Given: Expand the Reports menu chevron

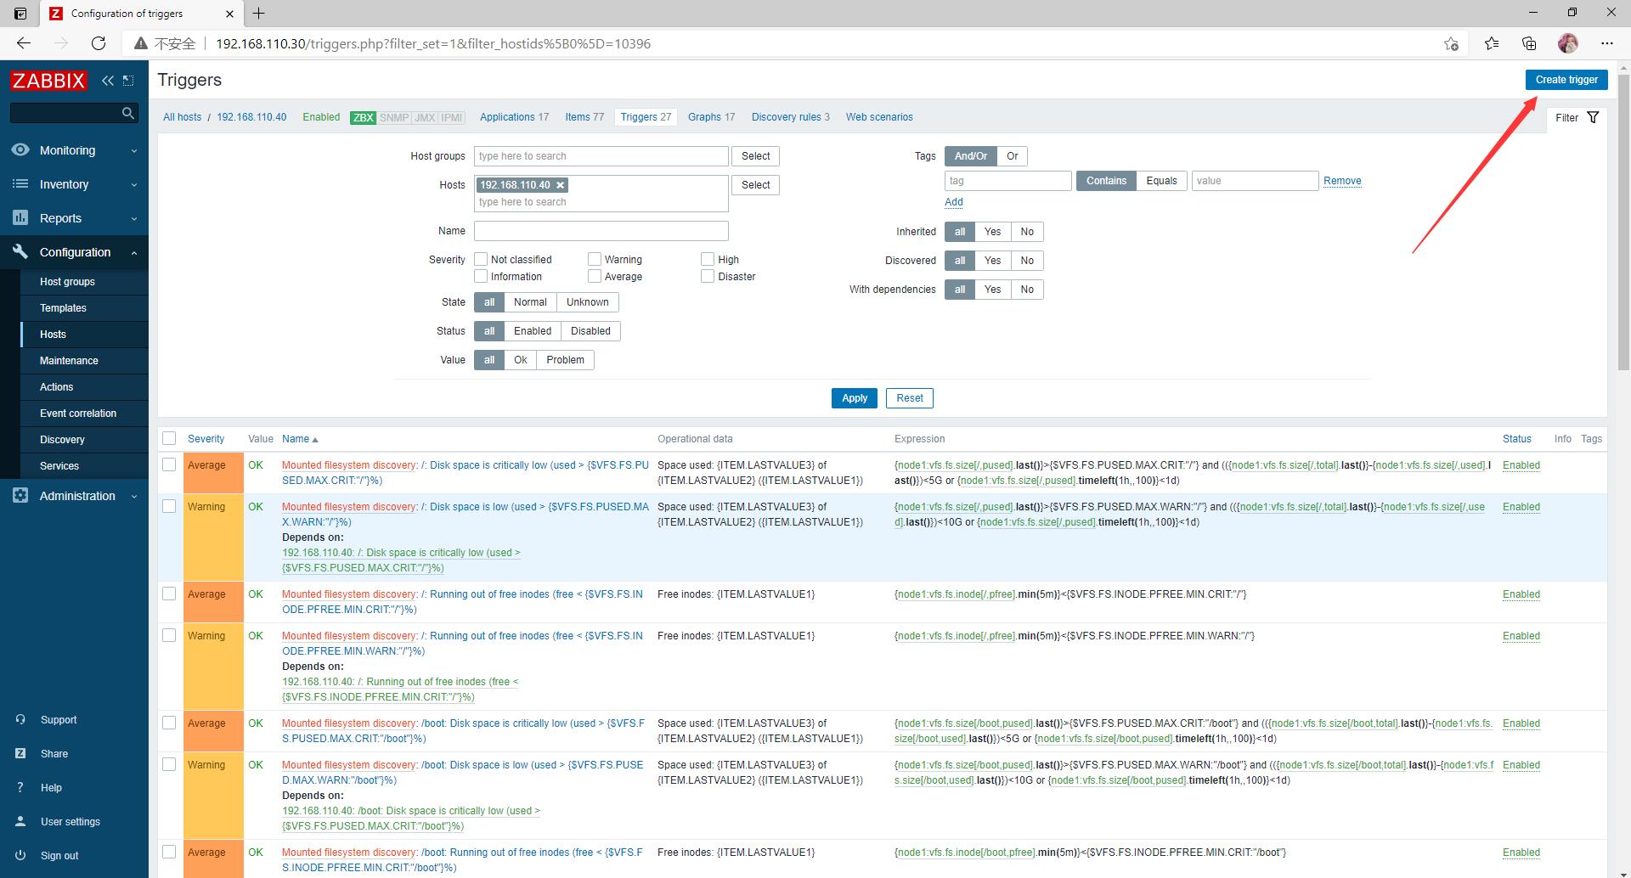Looking at the screenshot, I should (134, 219).
